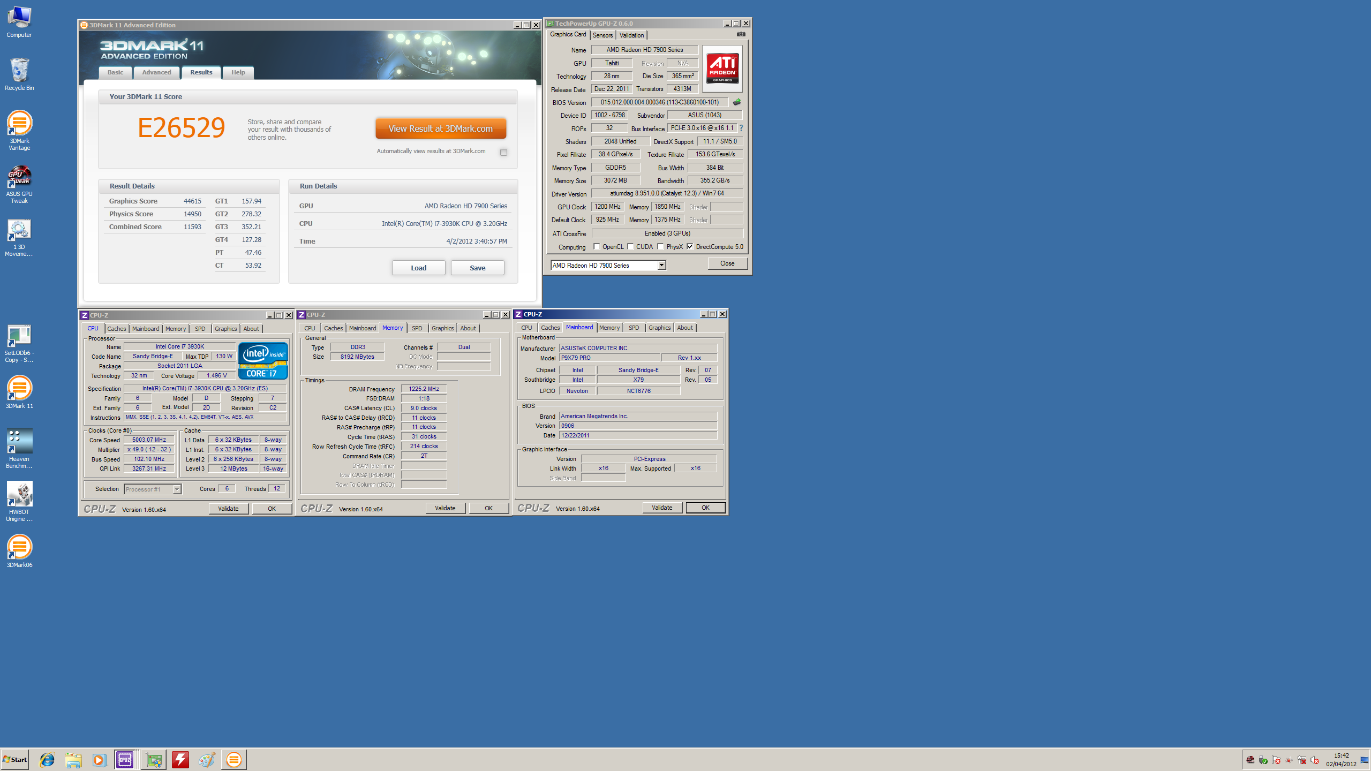The image size is (1371, 771).
Task: Launch 3DMark 11 desktop shortcut
Action: tap(19, 392)
